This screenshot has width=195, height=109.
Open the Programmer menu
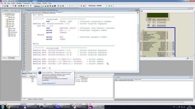(27, 3)
